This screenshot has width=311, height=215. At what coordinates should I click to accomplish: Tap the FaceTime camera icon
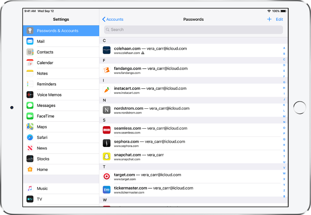[x=30, y=116]
